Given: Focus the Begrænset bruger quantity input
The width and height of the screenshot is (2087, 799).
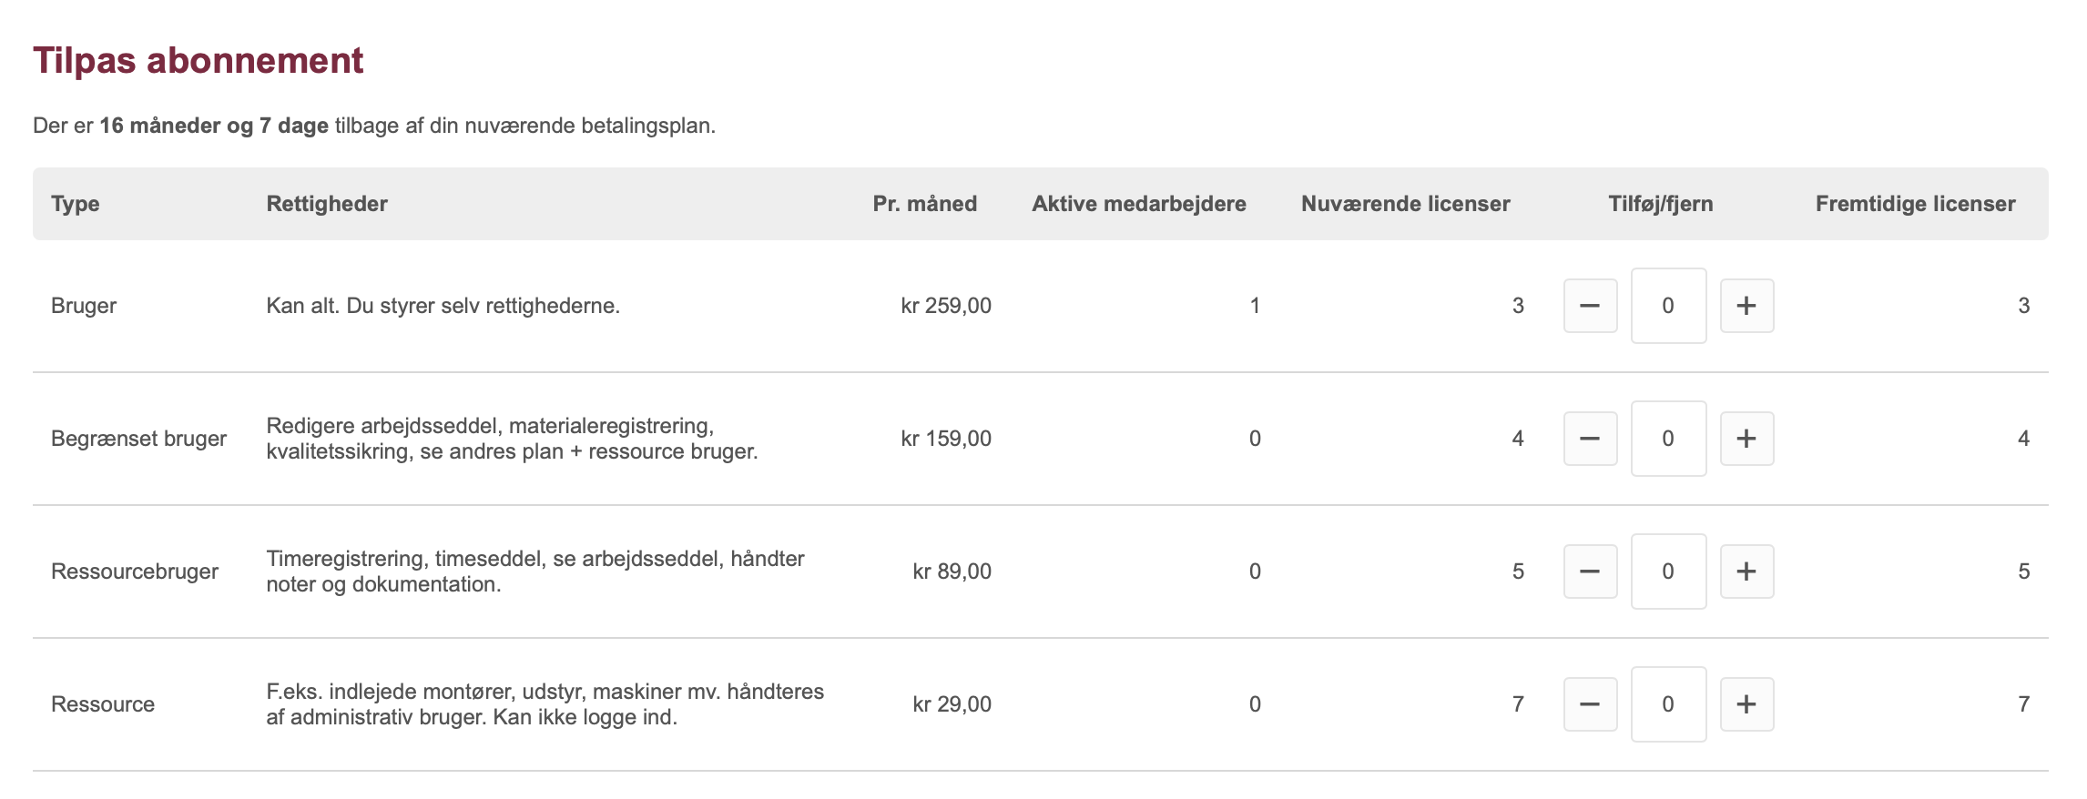Looking at the screenshot, I should (1668, 439).
